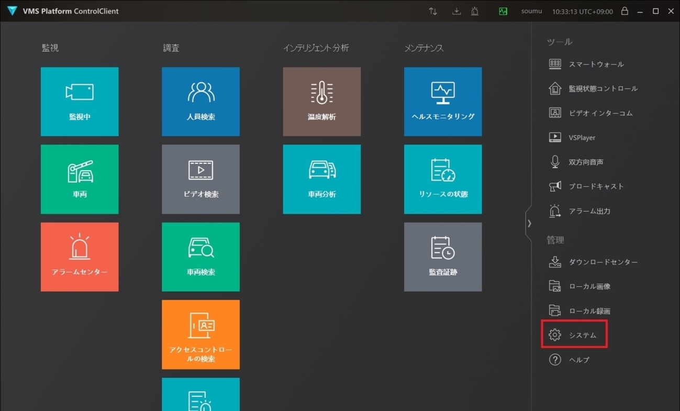Click the ダウンロードセンター icon

tap(555, 262)
